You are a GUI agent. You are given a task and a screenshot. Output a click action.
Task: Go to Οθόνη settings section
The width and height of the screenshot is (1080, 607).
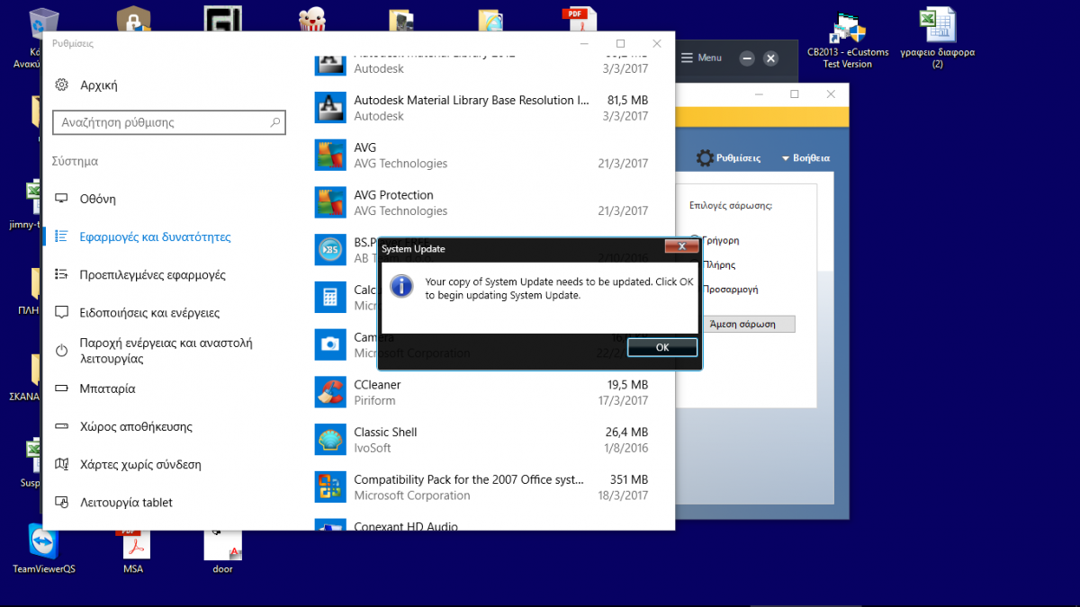tap(97, 199)
